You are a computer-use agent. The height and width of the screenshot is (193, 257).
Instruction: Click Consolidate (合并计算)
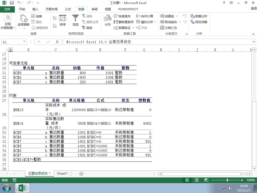145,16
